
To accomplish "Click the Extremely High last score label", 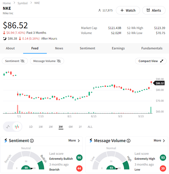I will tap(145, 159).
